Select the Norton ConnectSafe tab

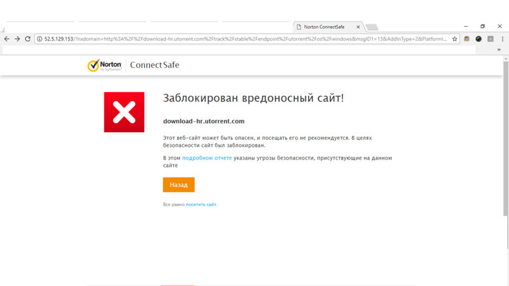(328, 27)
